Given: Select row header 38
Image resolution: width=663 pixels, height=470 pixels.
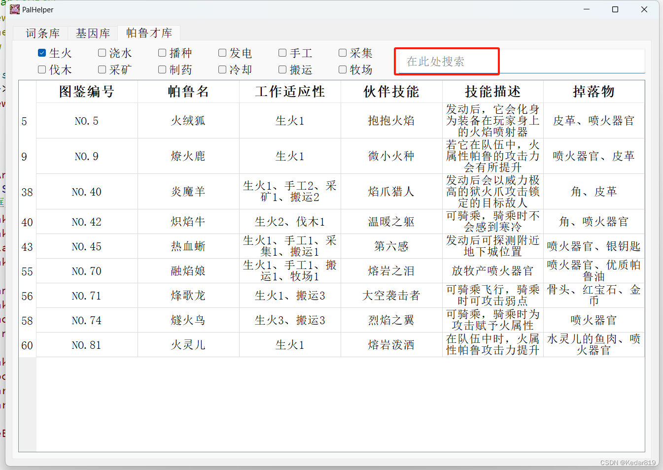Looking at the screenshot, I should coord(28,192).
